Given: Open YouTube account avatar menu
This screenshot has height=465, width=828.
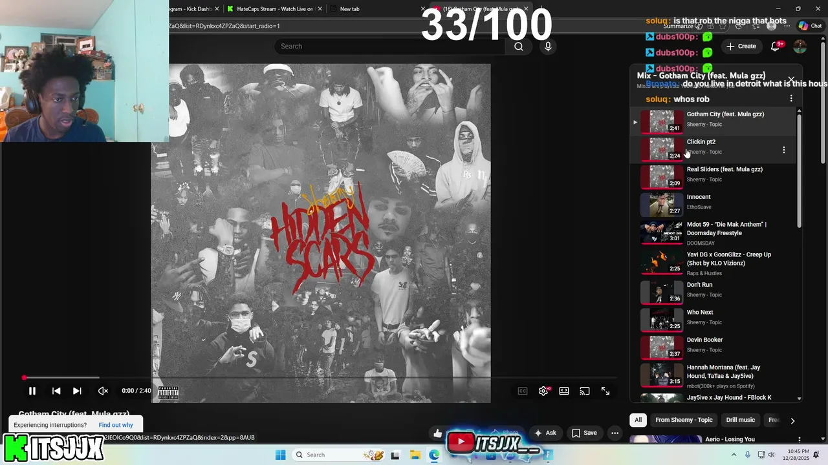Looking at the screenshot, I should [x=800, y=46].
